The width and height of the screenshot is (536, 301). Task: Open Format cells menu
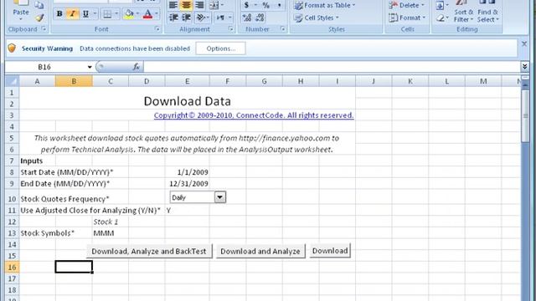pos(407,18)
